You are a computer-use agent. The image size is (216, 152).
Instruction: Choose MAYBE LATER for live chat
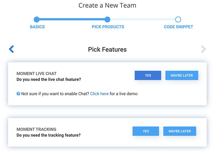(x=182, y=75)
